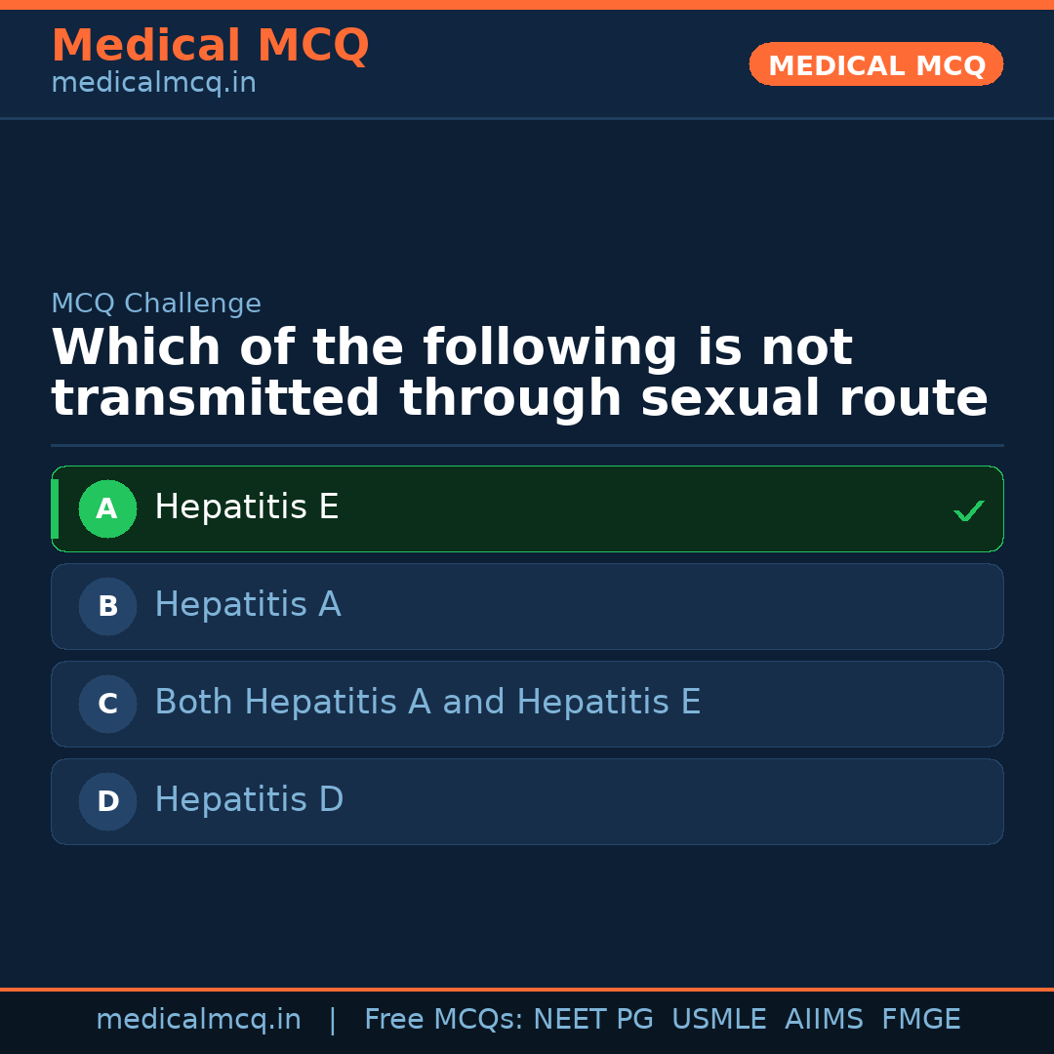Click FMGE in the footer
Screen dimensions: 1054x1054
tap(920, 1020)
